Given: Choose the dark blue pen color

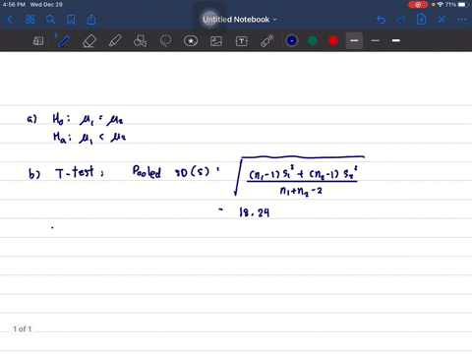Looking at the screenshot, I should click(x=292, y=40).
